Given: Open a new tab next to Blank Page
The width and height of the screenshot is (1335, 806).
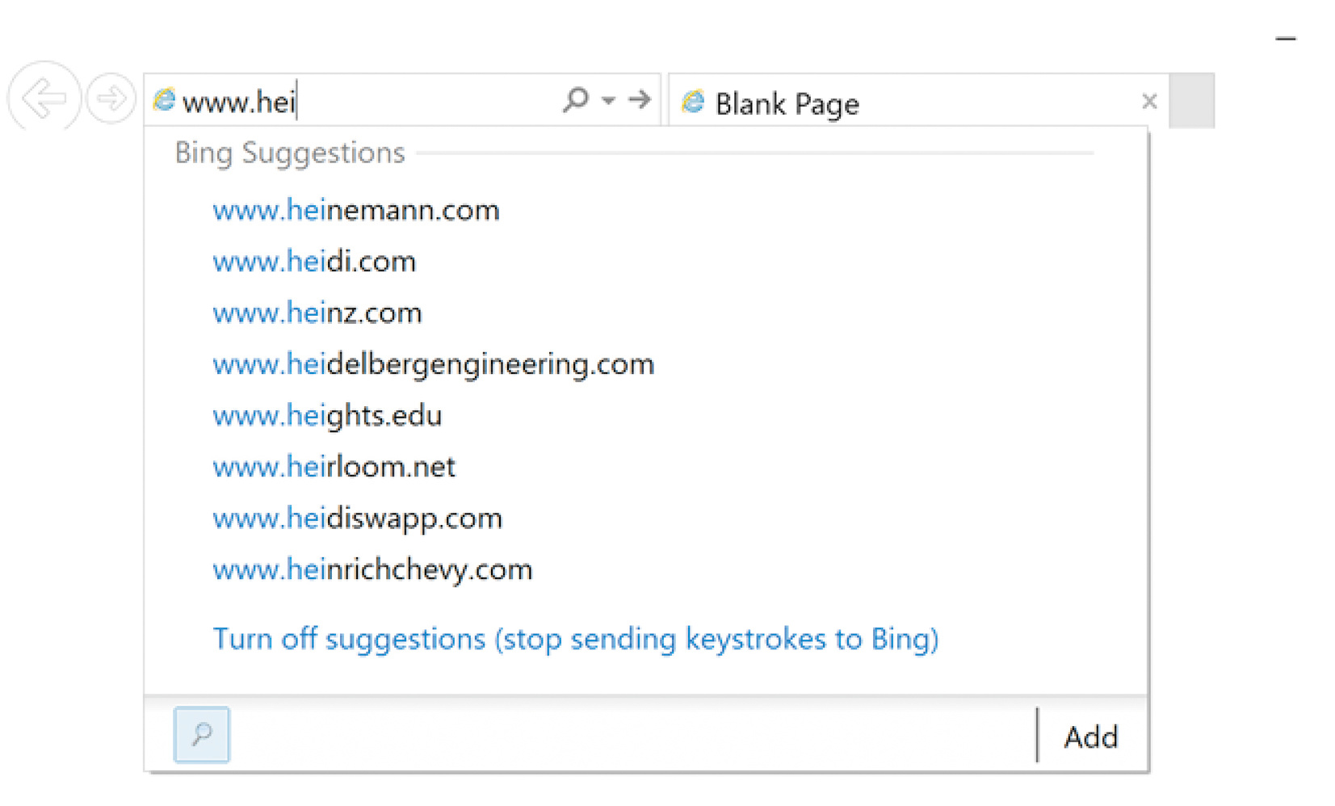Looking at the screenshot, I should pyautogui.click(x=1191, y=101).
